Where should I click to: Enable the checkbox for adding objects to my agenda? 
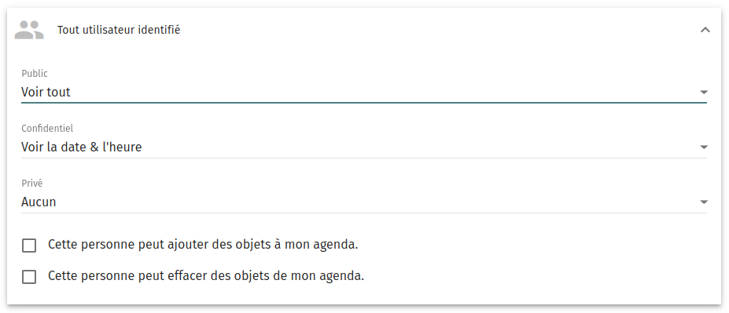pos(29,246)
